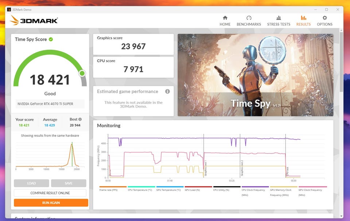The height and width of the screenshot is (221, 350).
Task: Click the Best score value 20 944
Action: pyautogui.click(x=75, y=125)
